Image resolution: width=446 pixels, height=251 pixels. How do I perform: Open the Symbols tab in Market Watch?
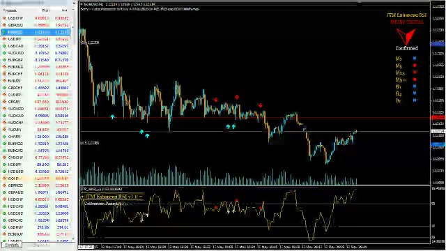click(12, 245)
